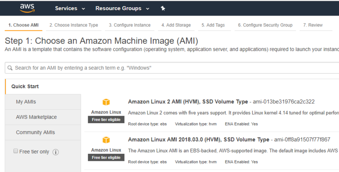
Task: Open Community AMIs category
Action: [x=43, y=133]
